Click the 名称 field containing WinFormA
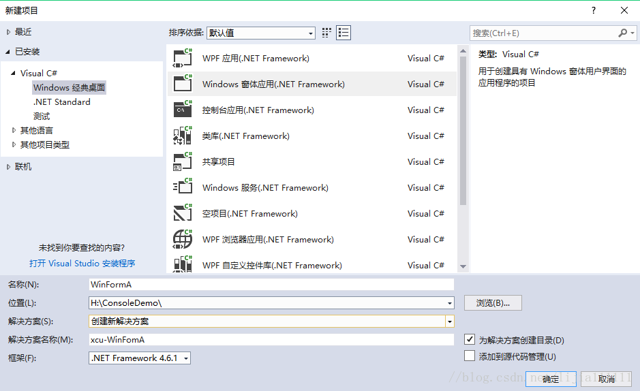The width and height of the screenshot is (640, 391). (271, 285)
